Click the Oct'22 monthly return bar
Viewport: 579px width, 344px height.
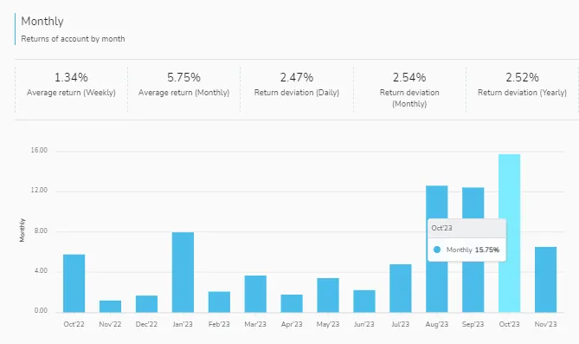[x=74, y=283]
